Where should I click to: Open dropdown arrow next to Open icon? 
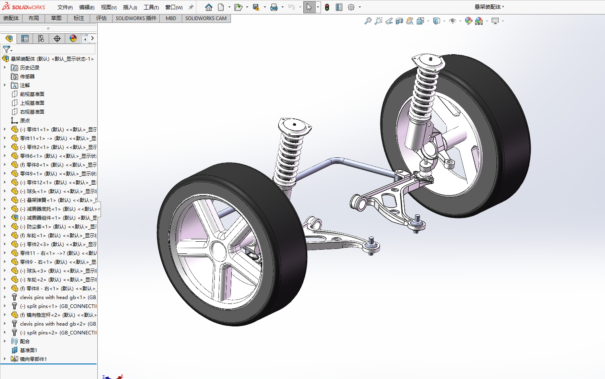pos(247,7)
